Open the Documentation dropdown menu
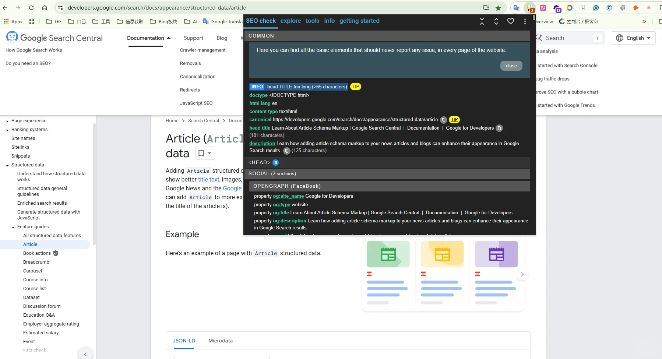662x359 pixels. [x=149, y=38]
